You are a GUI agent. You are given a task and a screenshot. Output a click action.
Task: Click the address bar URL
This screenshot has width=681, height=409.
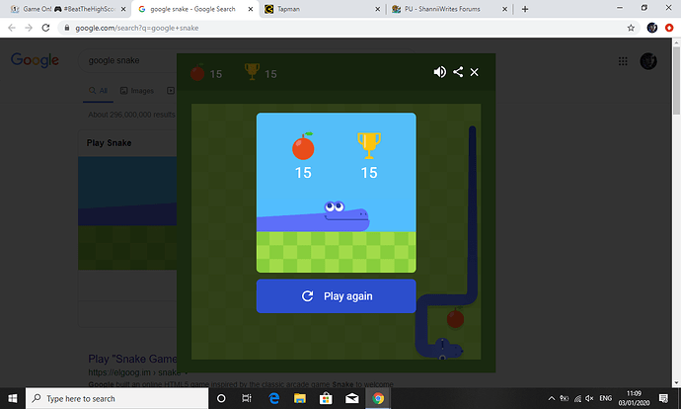click(137, 28)
